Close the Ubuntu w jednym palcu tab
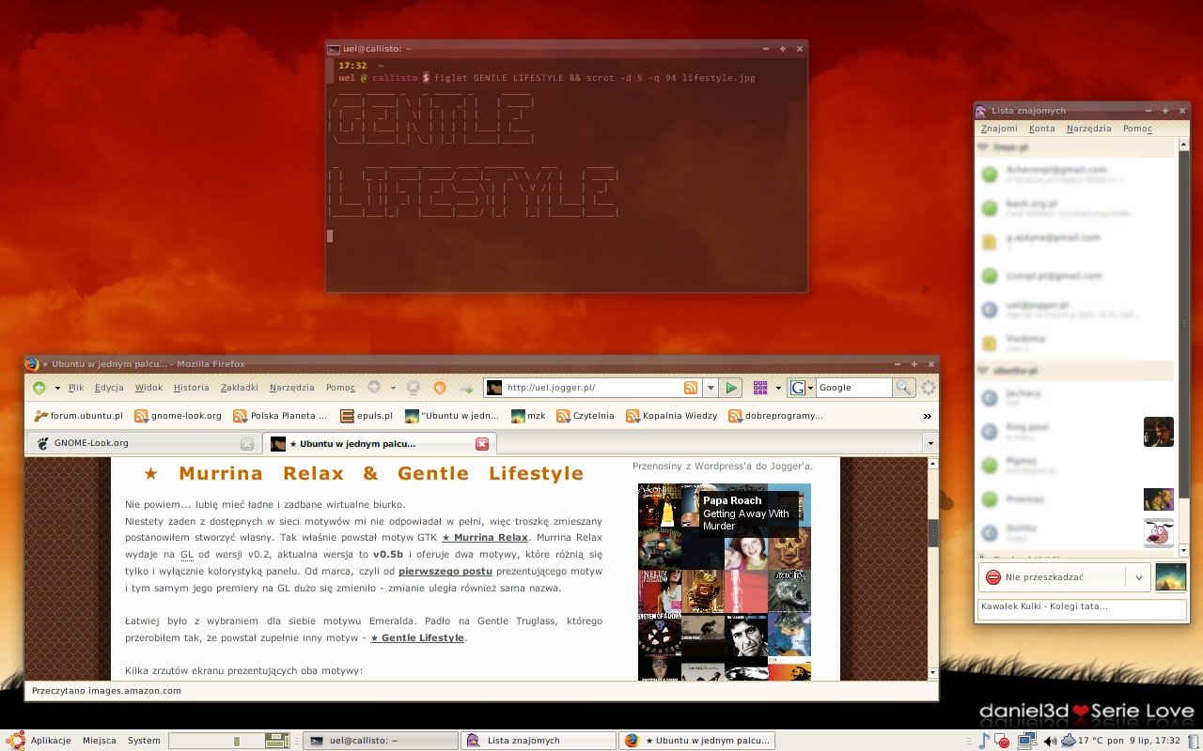The height and width of the screenshot is (751, 1203). [482, 444]
